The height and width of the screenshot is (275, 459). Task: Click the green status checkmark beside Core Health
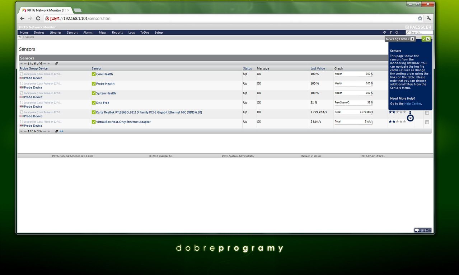click(x=94, y=74)
